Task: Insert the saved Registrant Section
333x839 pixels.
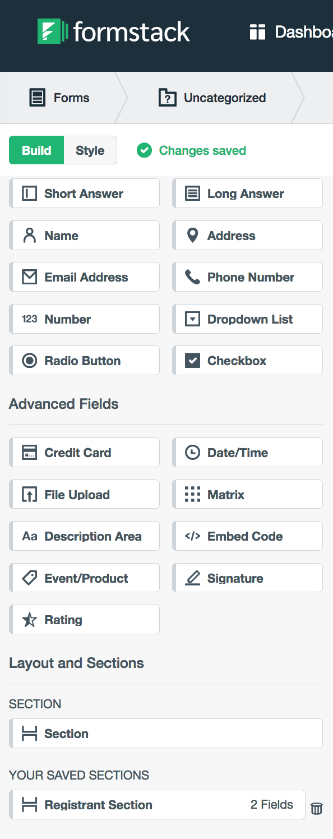Action: click(158, 805)
